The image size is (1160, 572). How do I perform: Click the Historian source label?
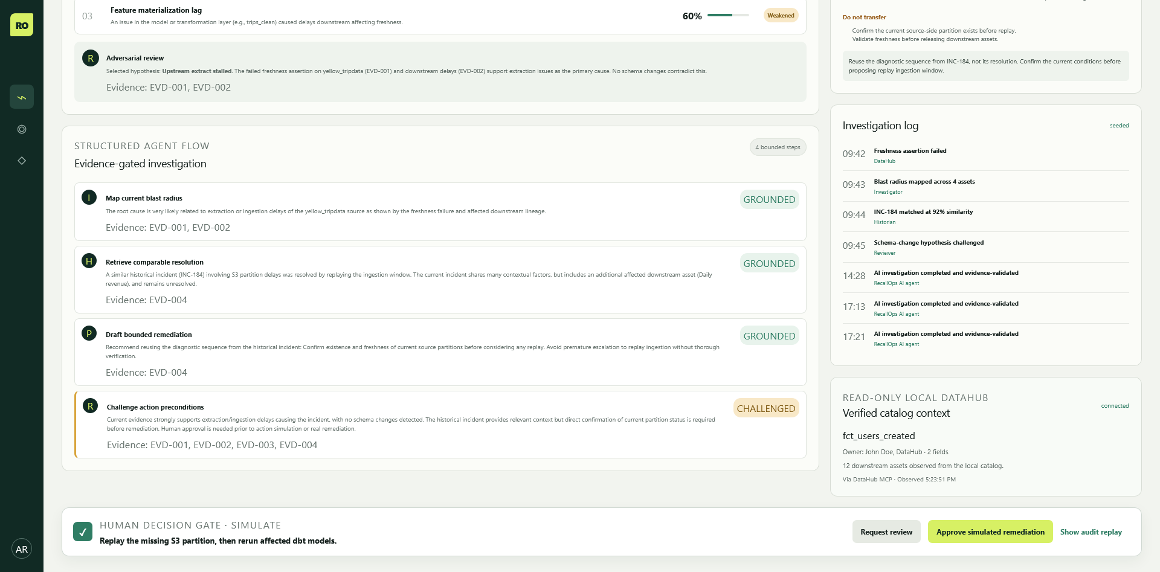(884, 222)
